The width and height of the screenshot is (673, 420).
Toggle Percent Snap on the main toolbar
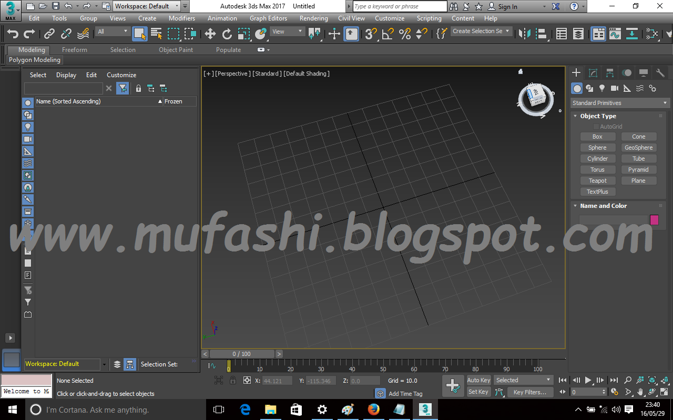405,34
